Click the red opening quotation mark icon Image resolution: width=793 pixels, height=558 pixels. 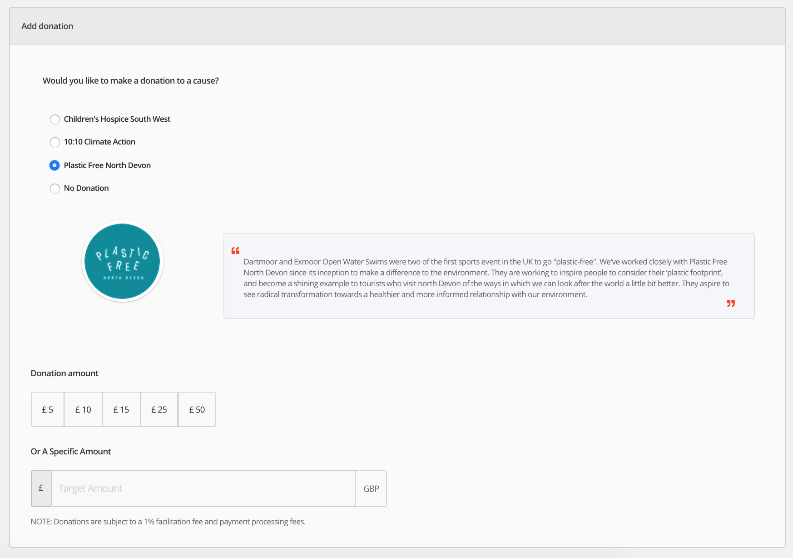pos(235,251)
